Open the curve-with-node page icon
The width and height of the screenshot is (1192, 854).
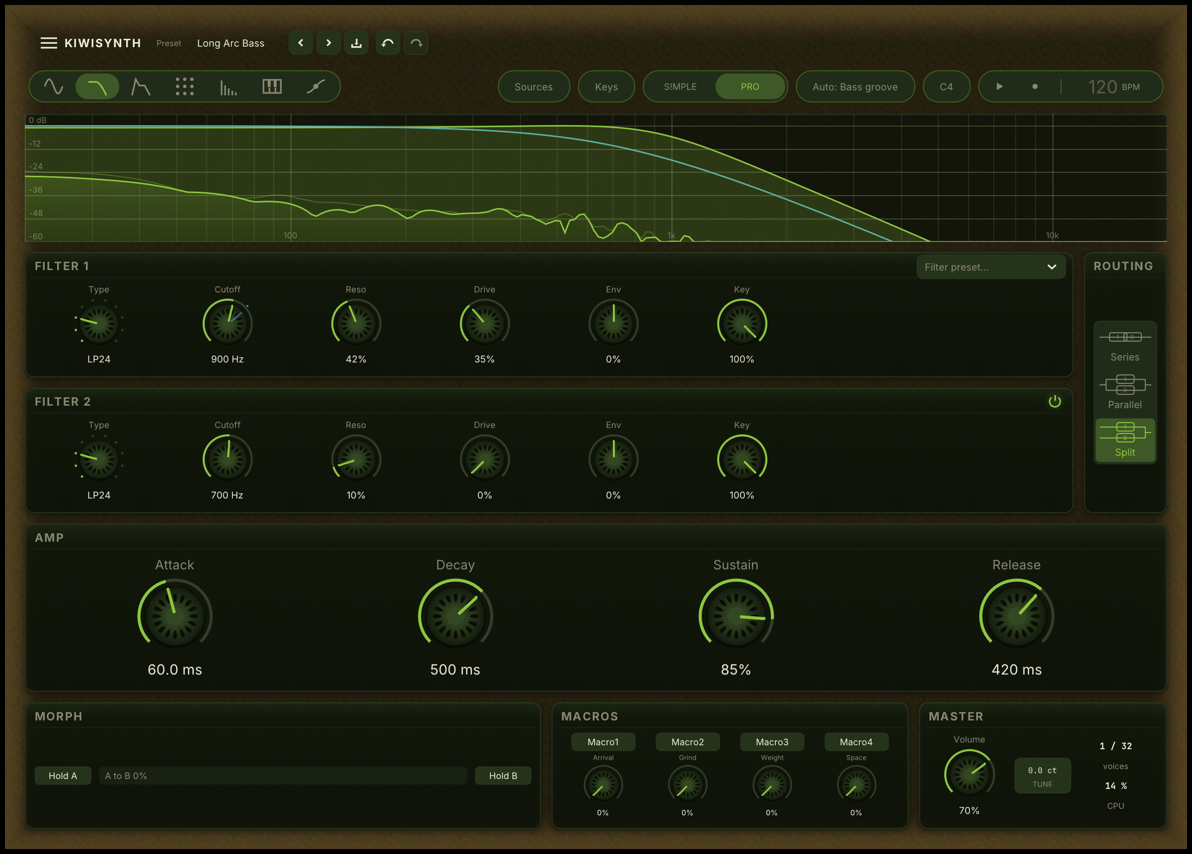[315, 87]
